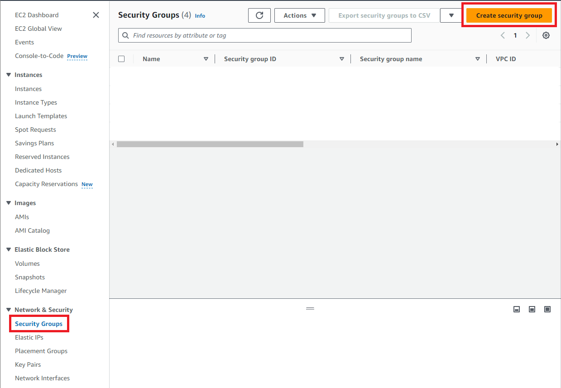Minimize the bottom details panel

pyautogui.click(x=517, y=309)
